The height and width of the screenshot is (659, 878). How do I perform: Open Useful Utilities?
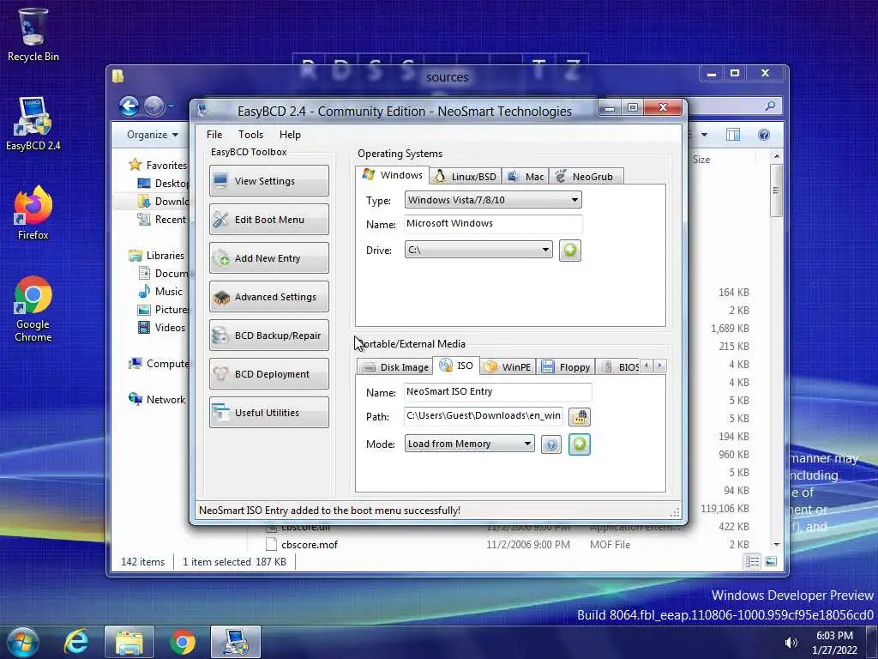(x=268, y=413)
